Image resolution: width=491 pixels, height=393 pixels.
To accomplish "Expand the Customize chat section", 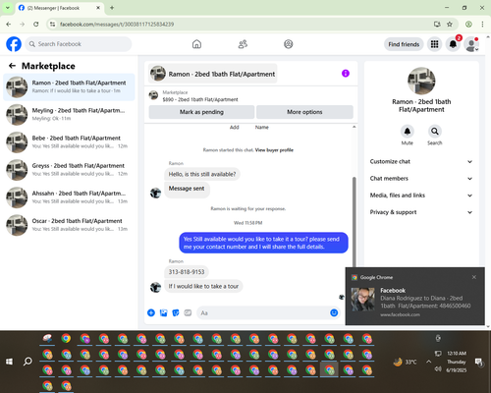I will click(421, 161).
